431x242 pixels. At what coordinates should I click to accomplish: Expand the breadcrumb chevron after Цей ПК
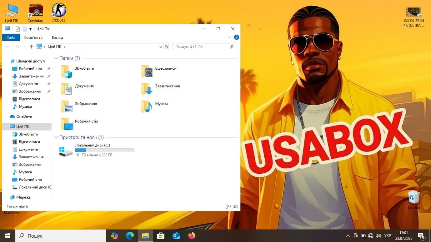[x=65, y=47]
